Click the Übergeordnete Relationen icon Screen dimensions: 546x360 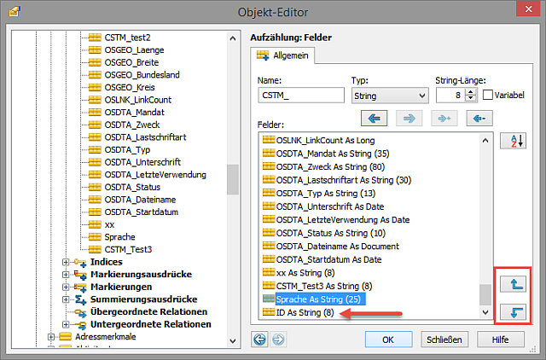(80, 312)
